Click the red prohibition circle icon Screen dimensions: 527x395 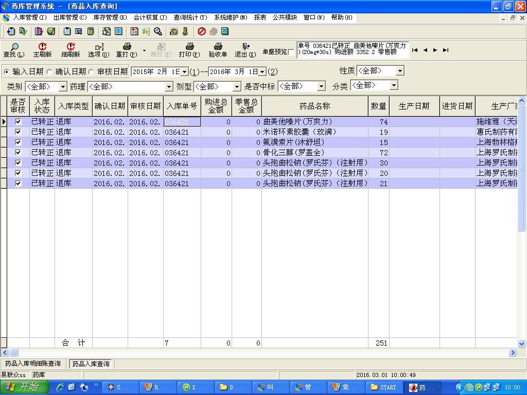click(x=201, y=31)
